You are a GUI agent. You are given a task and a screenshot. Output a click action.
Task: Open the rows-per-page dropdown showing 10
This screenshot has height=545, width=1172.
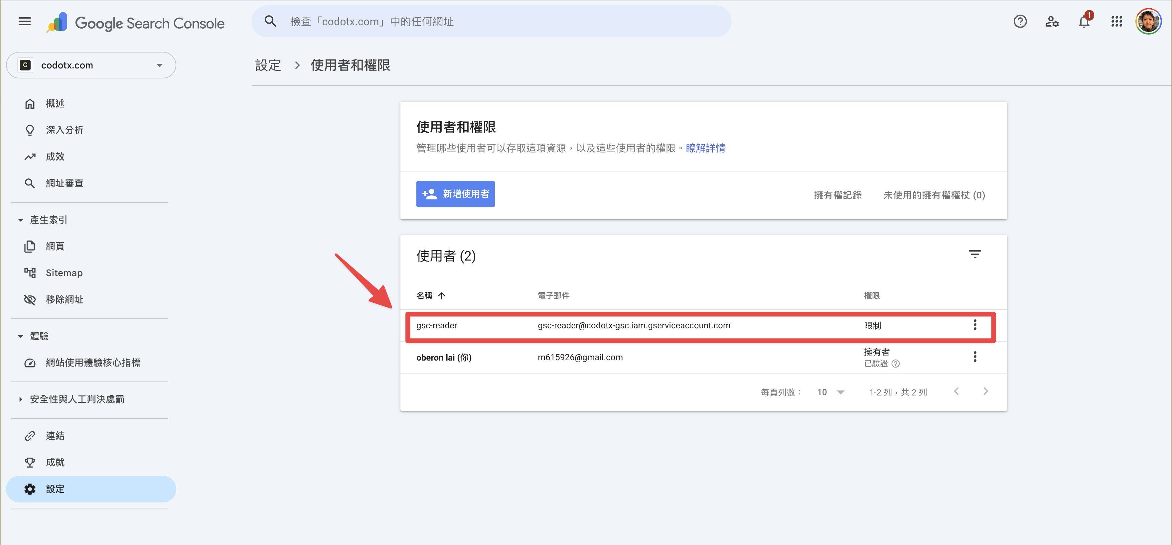[x=830, y=392]
